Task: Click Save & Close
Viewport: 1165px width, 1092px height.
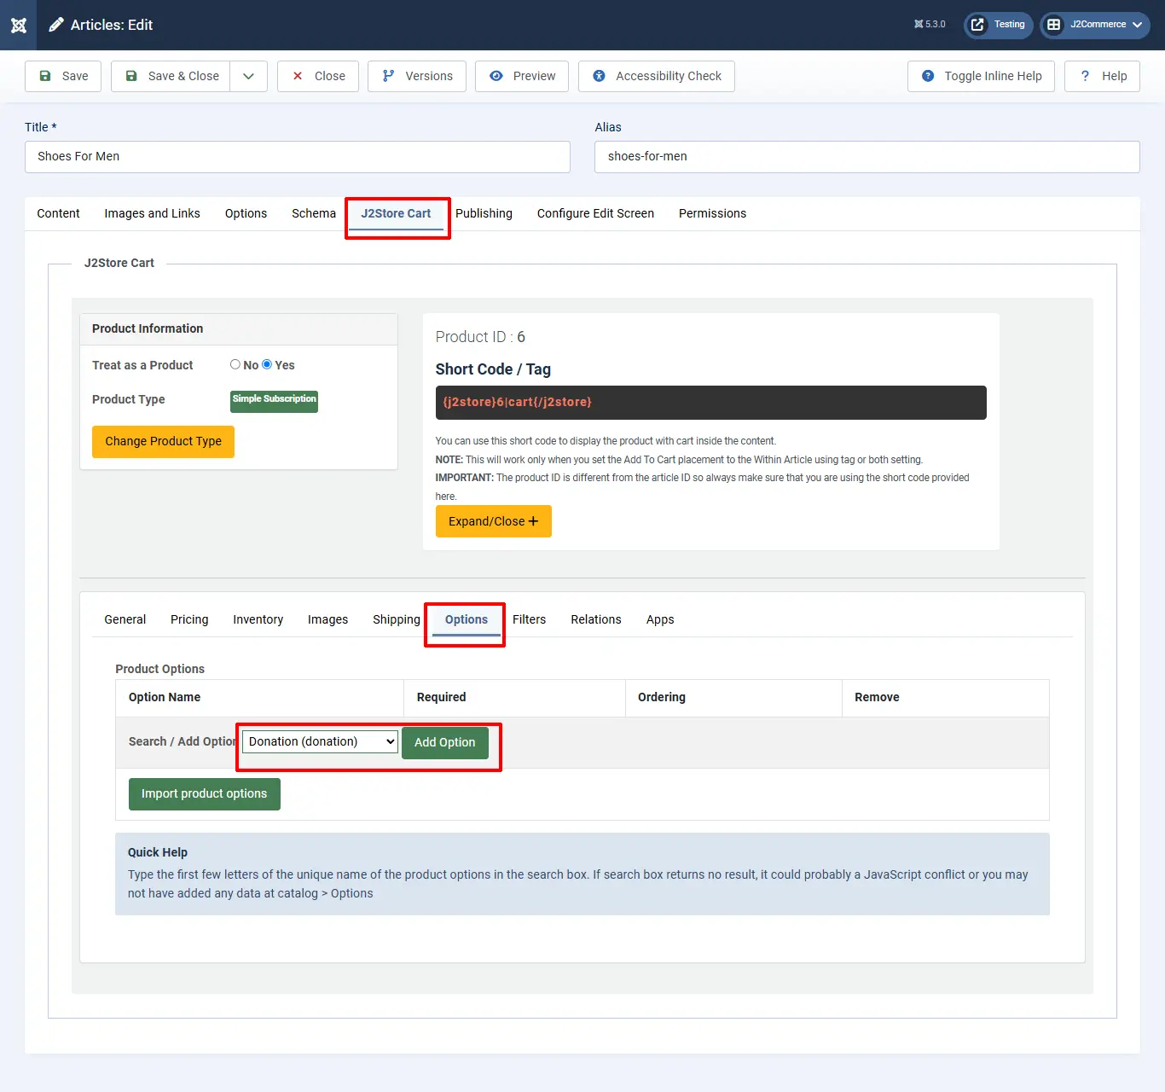Action: pyautogui.click(x=171, y=76)
